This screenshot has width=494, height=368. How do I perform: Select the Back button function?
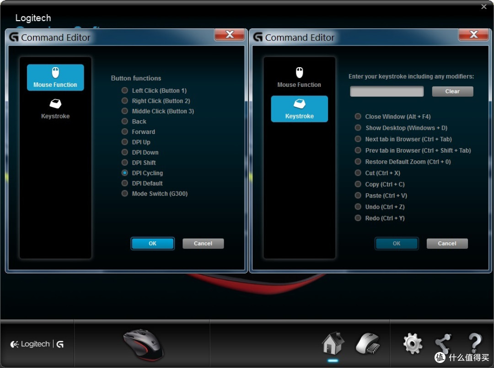tap(125, 122)
